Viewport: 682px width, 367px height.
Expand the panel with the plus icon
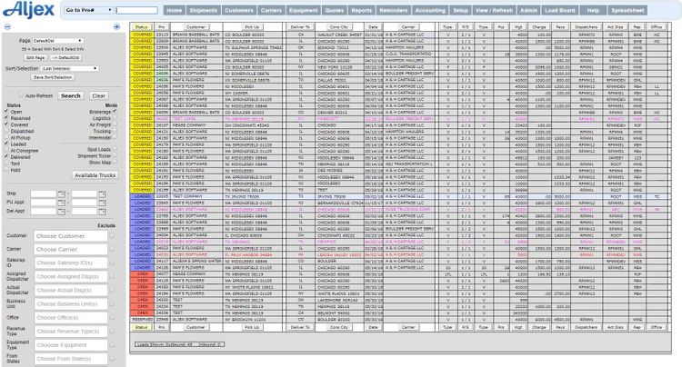[x=116, y=27]
